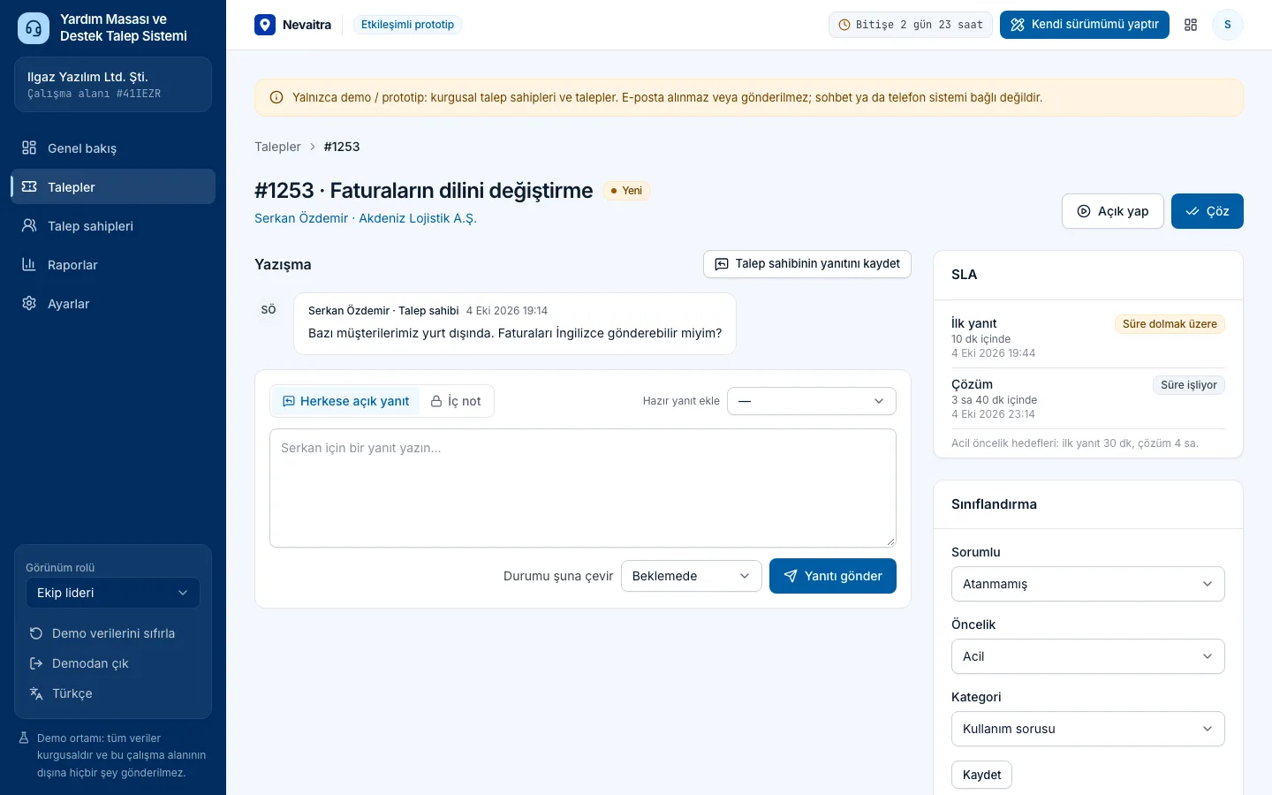Click the Açık yap button

[x=1113, y=211]
